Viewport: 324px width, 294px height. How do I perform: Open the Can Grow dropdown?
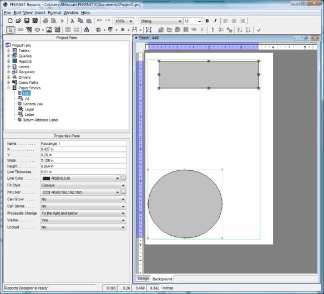pos(123,199)
